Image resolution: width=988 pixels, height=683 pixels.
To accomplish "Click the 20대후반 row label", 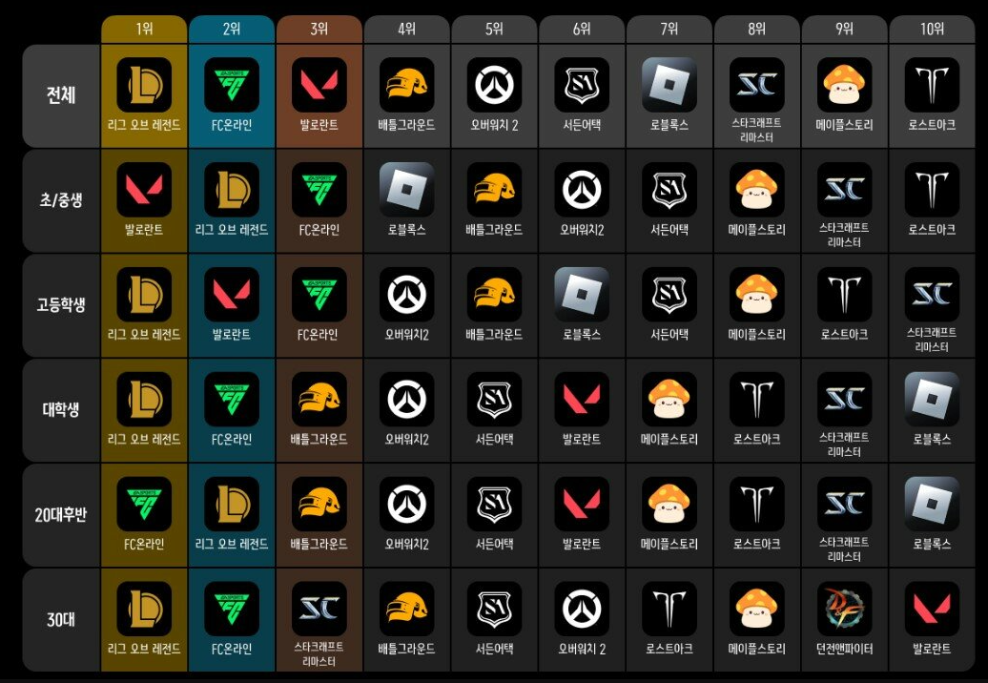I will 61,515.
